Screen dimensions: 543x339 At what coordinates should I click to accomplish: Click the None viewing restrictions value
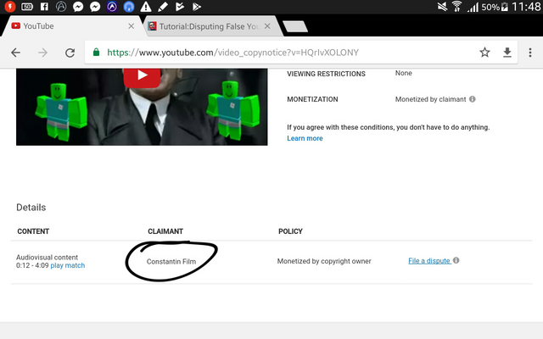click(x=404, y=73)
